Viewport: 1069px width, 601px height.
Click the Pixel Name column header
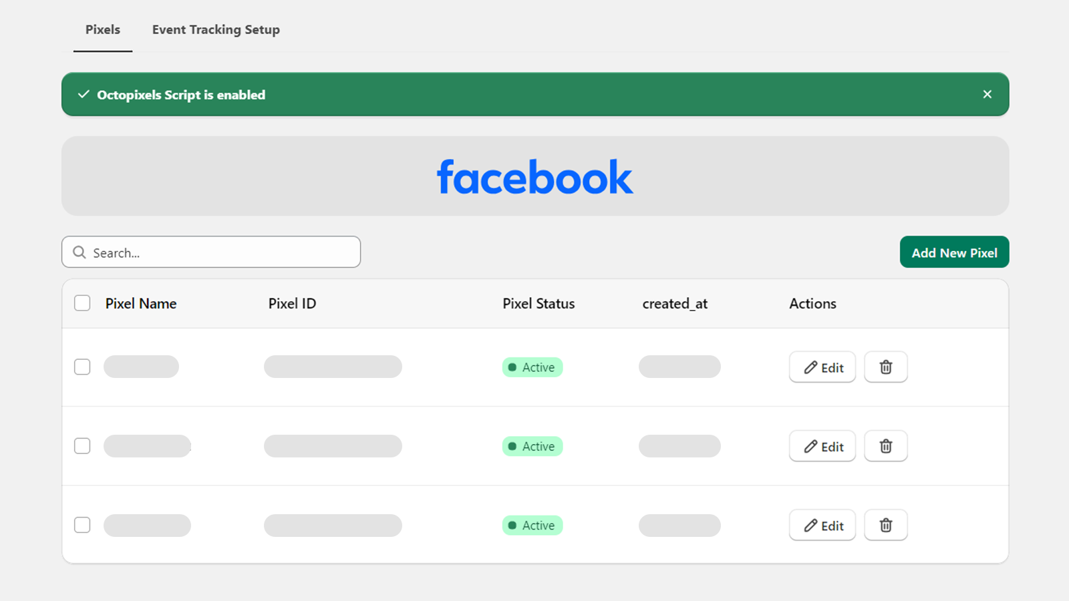[x=141, y=303]
